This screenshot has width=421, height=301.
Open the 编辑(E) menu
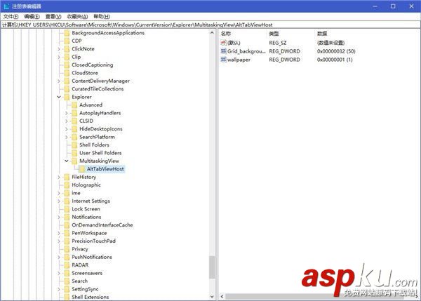[x=32, y=17]
